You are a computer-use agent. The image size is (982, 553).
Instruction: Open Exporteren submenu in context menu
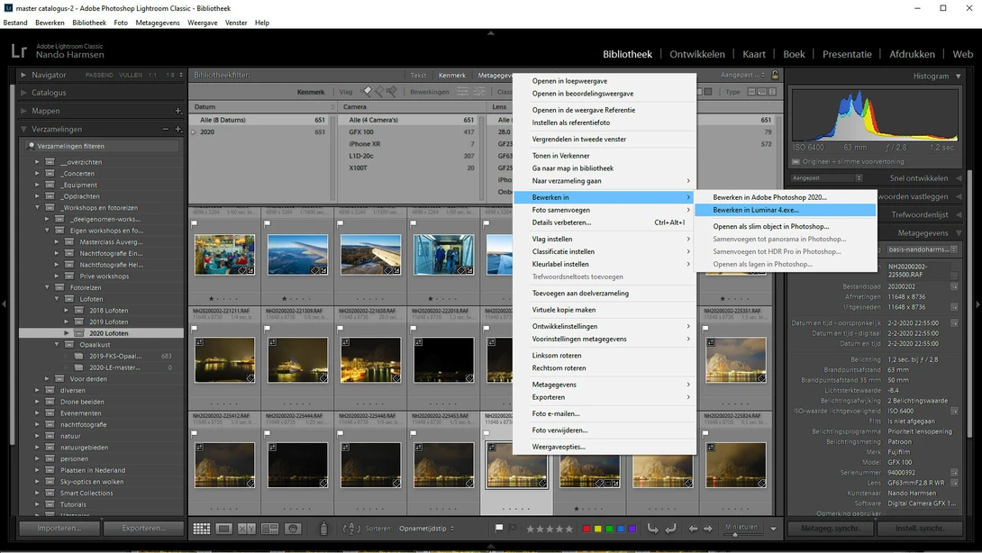605,397
